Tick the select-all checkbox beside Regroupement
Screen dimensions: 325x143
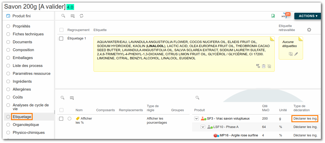point(61,30)
